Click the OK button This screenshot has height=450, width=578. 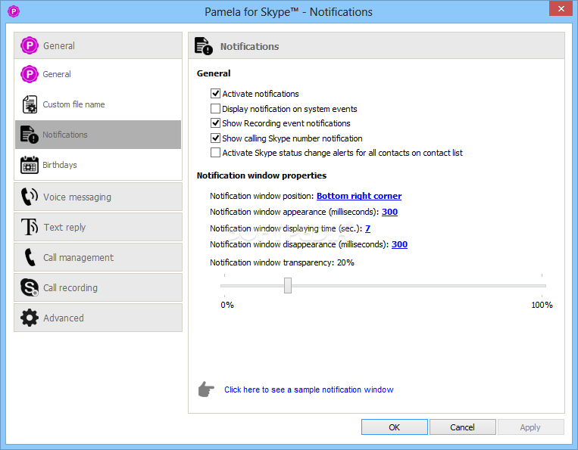395,427
